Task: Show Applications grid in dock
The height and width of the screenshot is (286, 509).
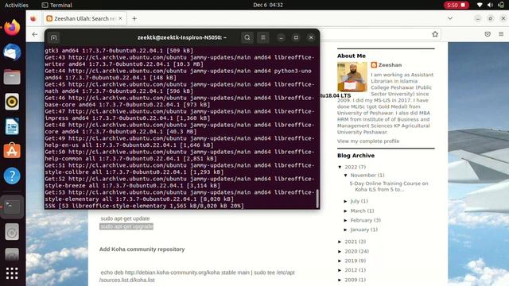Action: coord(12,273)
